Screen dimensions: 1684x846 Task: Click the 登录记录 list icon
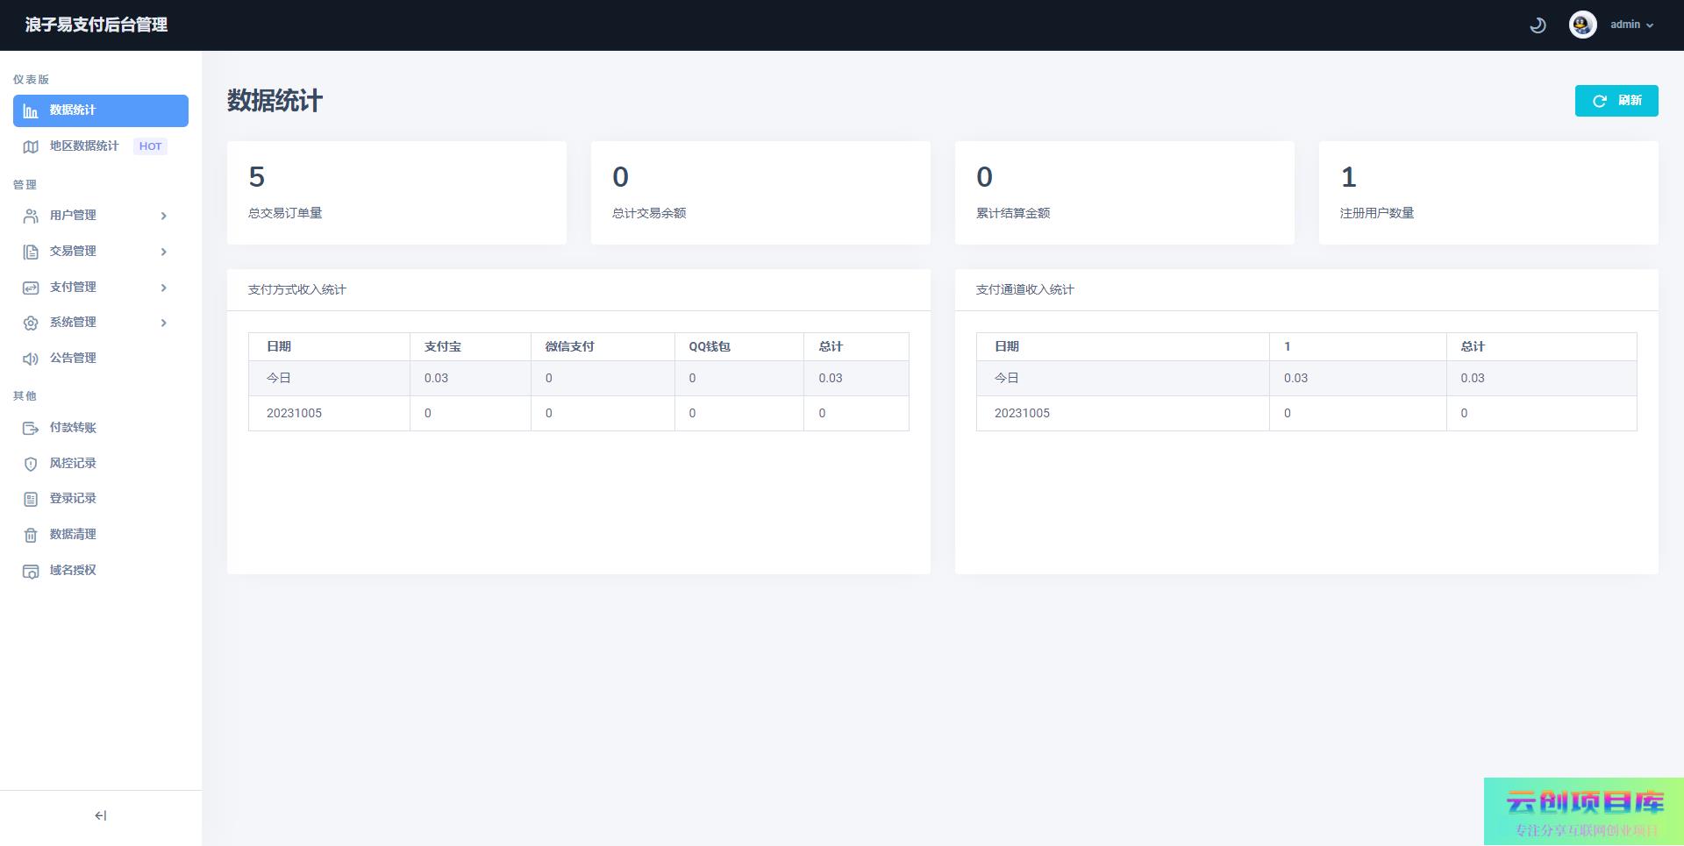point(31,499)
